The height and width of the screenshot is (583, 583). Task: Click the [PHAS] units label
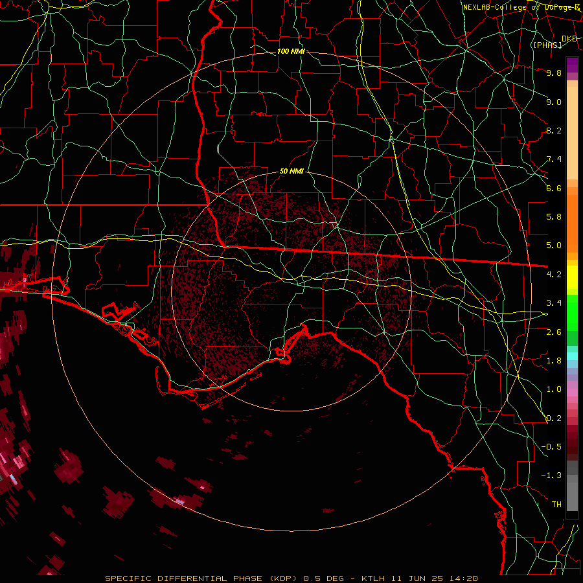point(547,45)
